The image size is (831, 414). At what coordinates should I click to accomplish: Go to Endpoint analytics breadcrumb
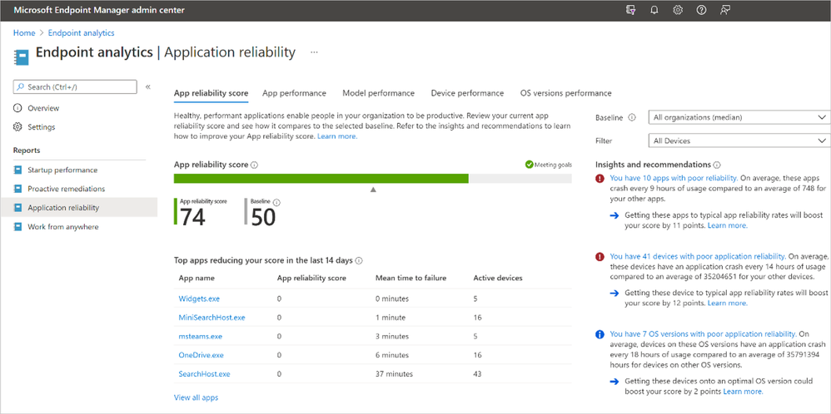click(x=81, y=32)
